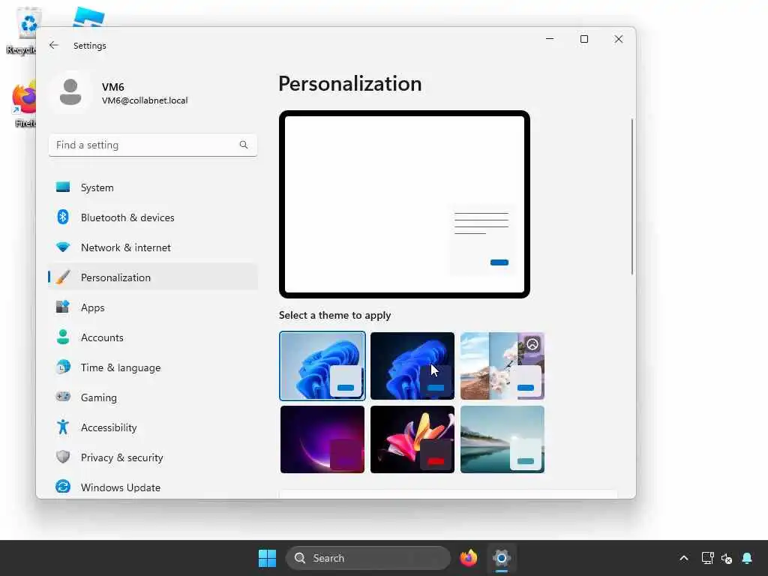Apply the Windows light bloom theme
This screenshot has width=768, height=576.
point(322,366)
